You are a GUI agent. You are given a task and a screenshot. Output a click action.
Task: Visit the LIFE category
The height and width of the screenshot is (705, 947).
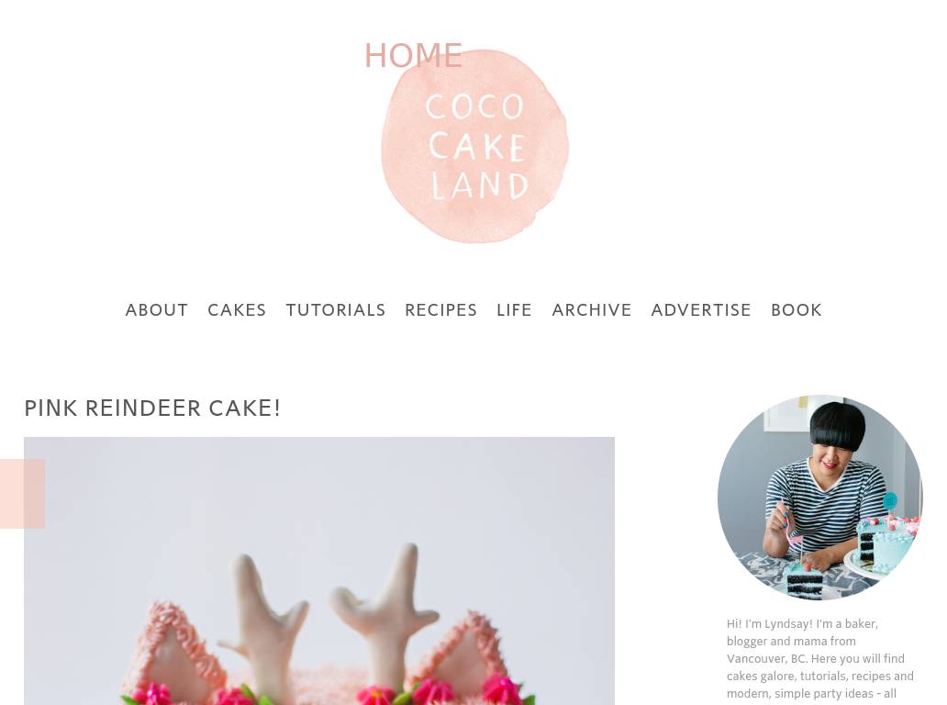[514, 310]
